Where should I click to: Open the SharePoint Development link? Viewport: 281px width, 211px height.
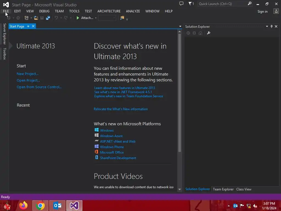(x=118, y=158)
